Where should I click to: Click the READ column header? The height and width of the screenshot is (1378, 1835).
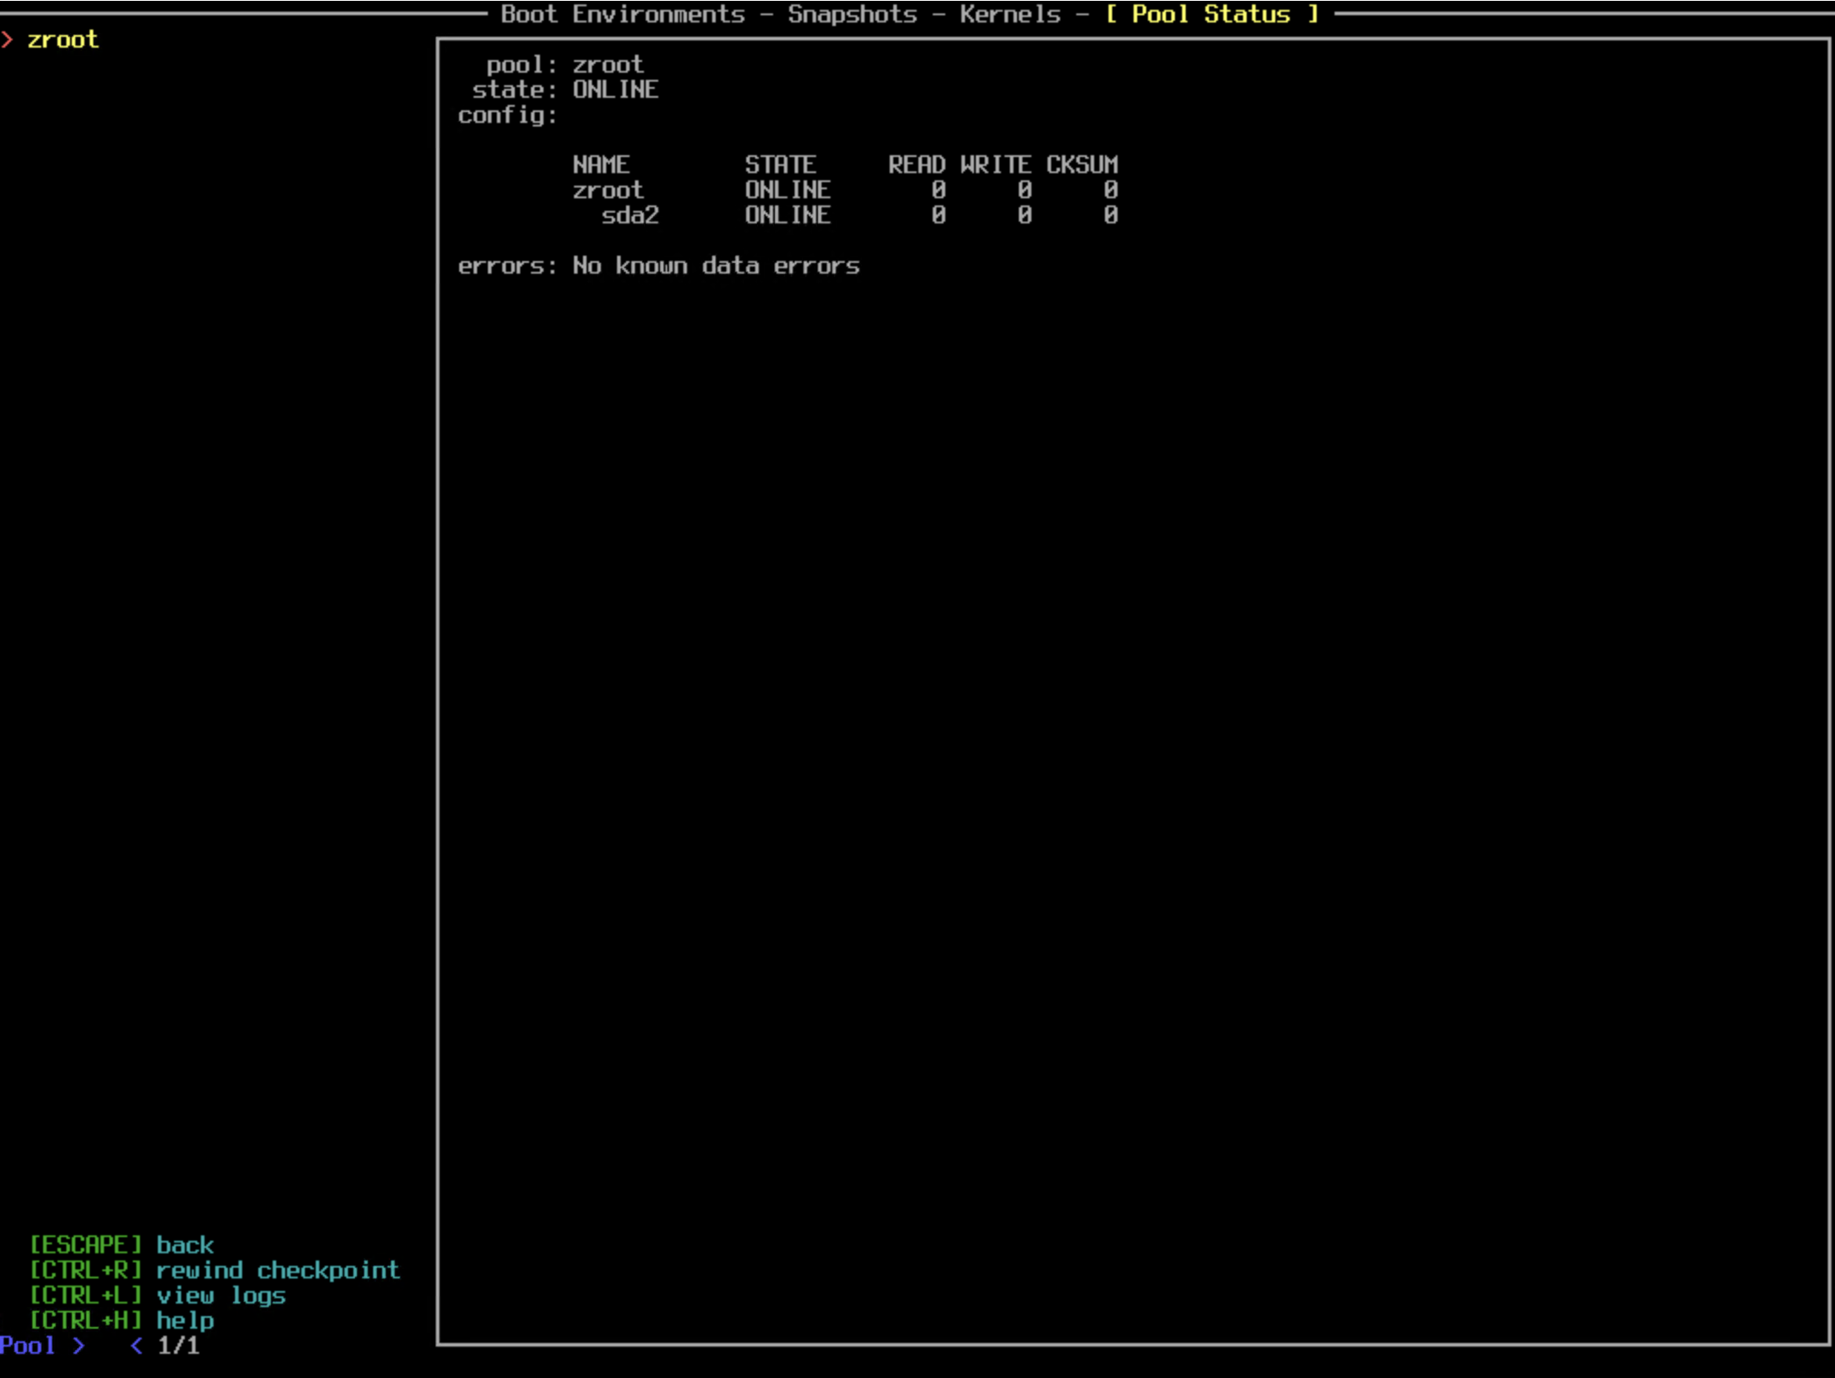pyautogui.click(x=917, y=165)
